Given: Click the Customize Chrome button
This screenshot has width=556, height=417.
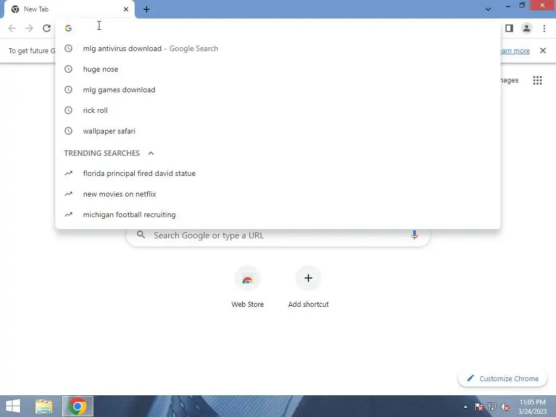Looking at the screenshot, I should tap(502, 378).
